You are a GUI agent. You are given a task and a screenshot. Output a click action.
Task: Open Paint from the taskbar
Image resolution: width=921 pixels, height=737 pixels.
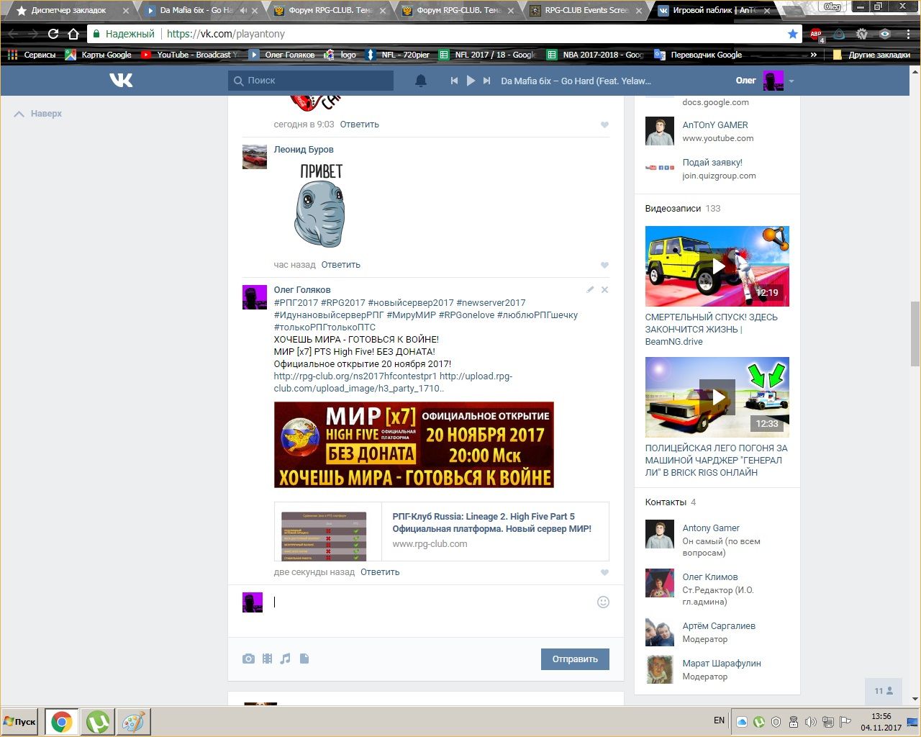point(133,721)
